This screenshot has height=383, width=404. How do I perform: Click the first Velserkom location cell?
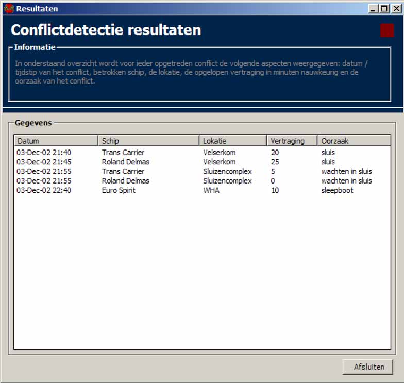[x=219, y=153]
